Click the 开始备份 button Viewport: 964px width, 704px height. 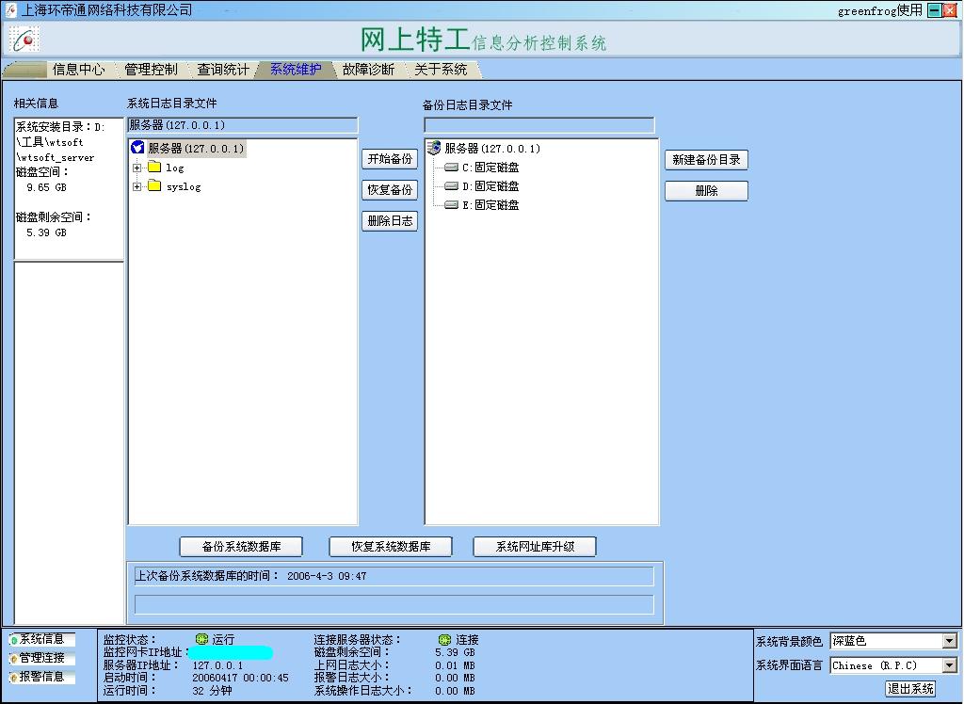click(x=390, y=159)
